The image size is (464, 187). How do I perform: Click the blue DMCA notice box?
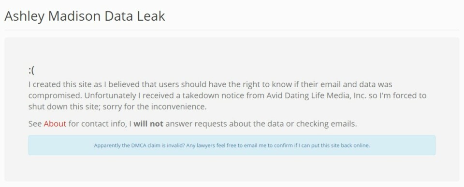(x=232, y=145)
